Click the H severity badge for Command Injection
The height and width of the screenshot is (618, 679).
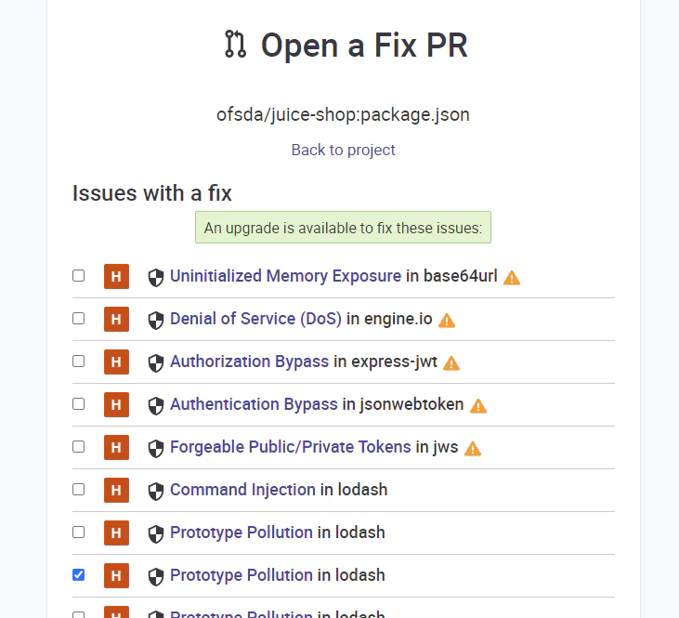(116, 490)
